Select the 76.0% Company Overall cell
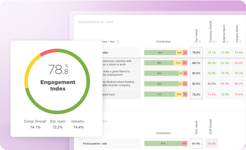246x150 pixels. [x=212, y=73]
